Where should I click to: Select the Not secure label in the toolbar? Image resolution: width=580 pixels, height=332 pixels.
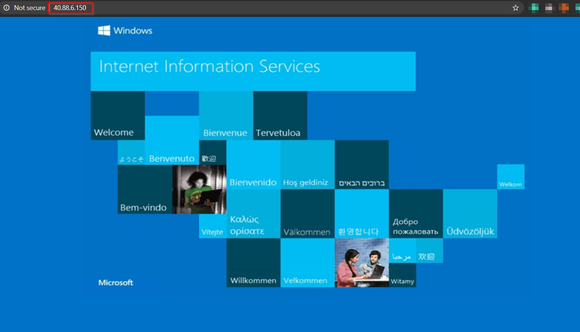[x=30, y=7]
